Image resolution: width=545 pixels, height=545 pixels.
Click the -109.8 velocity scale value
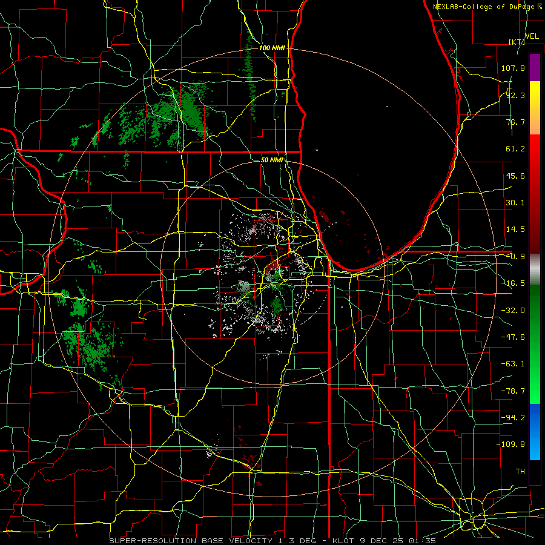(510, 444)
